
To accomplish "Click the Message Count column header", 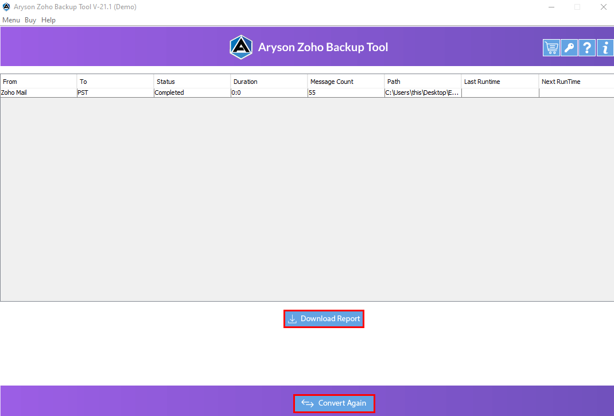I will (346, 82).
